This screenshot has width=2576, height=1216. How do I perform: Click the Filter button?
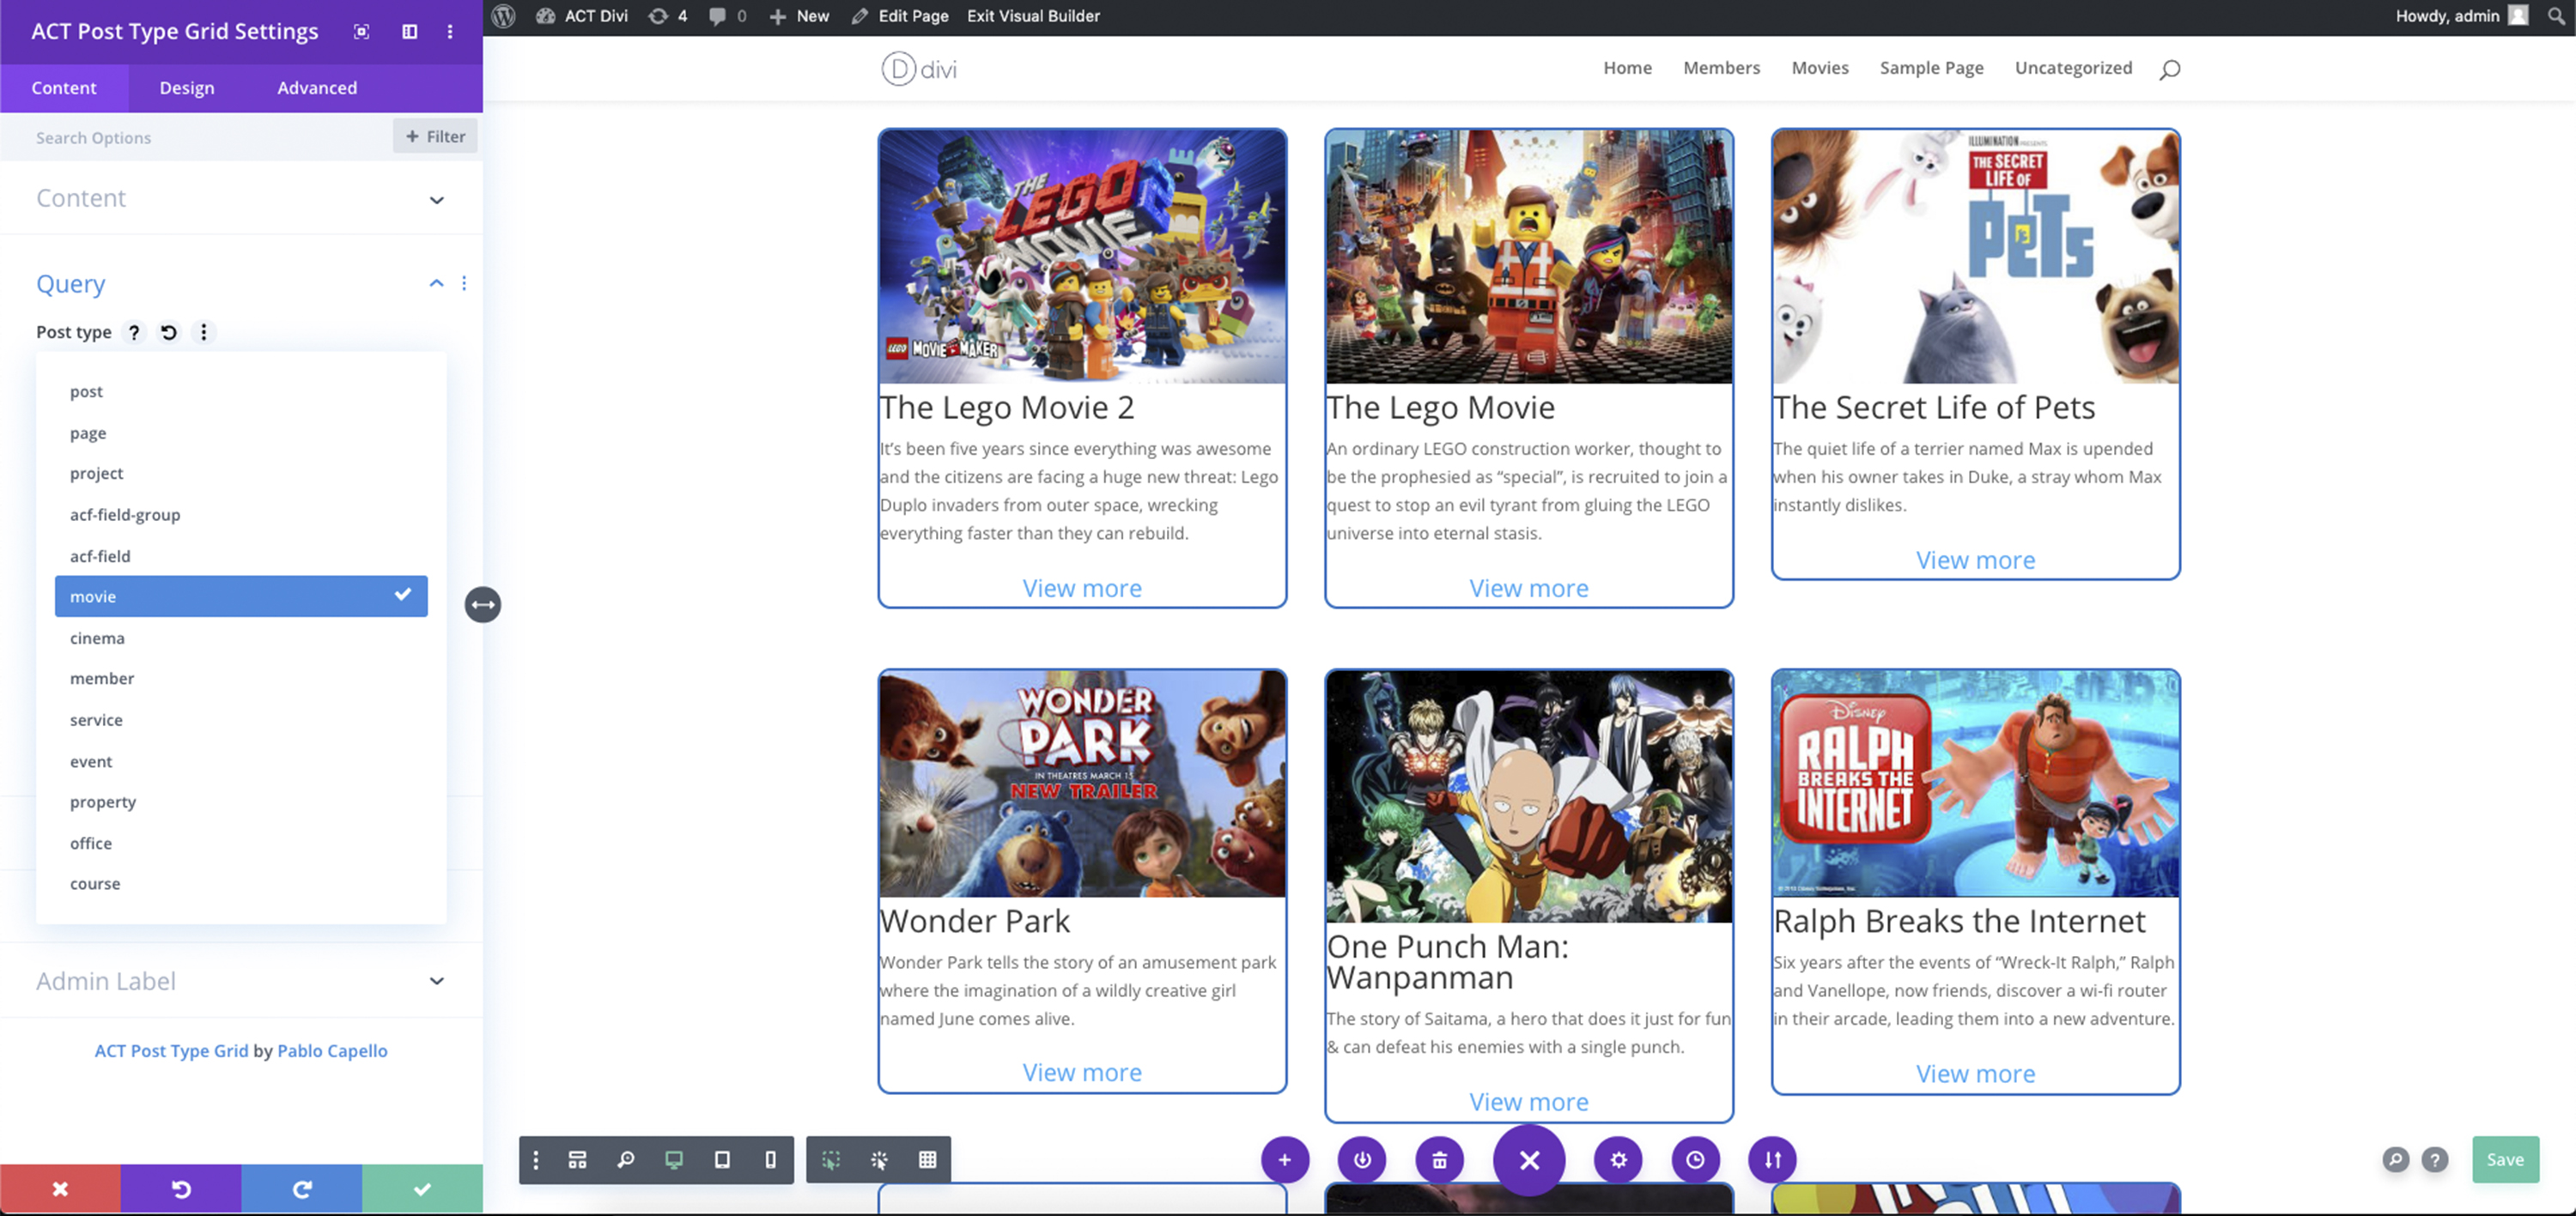click(435, 136)
